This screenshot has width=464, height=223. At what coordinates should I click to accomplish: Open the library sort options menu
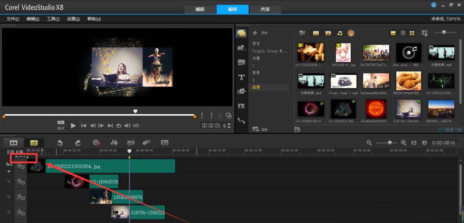tap(424, 33)
